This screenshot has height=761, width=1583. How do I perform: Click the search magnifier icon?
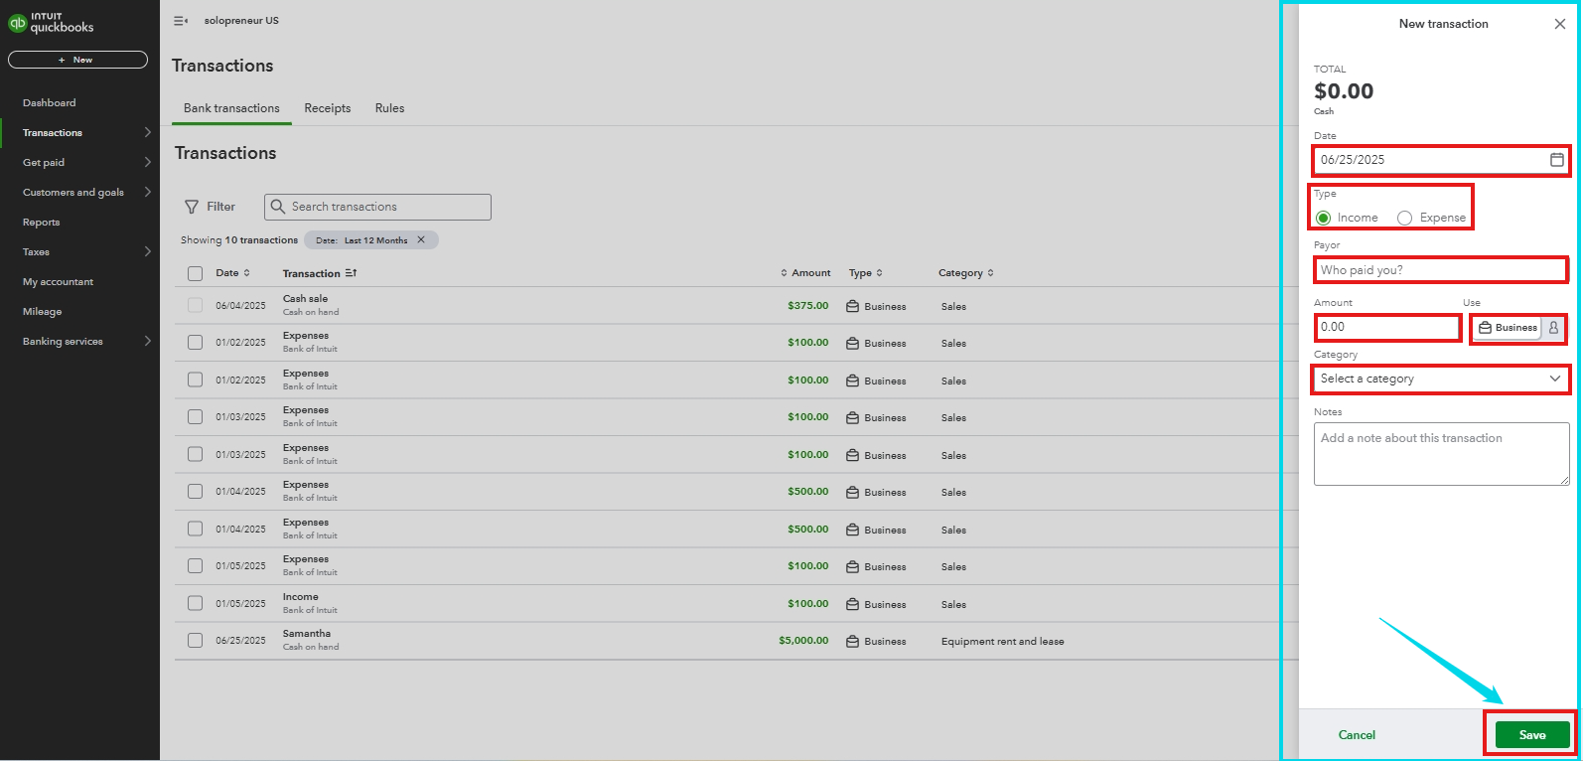[278, 207]
